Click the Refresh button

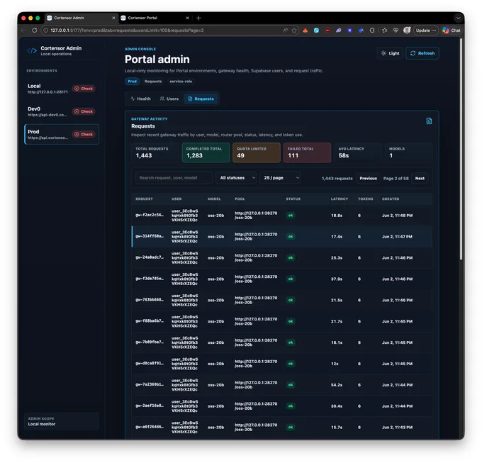click(x=422, y=53)
